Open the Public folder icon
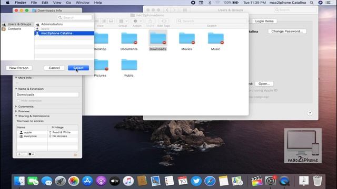The image size is (337, 189). click(x=129, y=65)
